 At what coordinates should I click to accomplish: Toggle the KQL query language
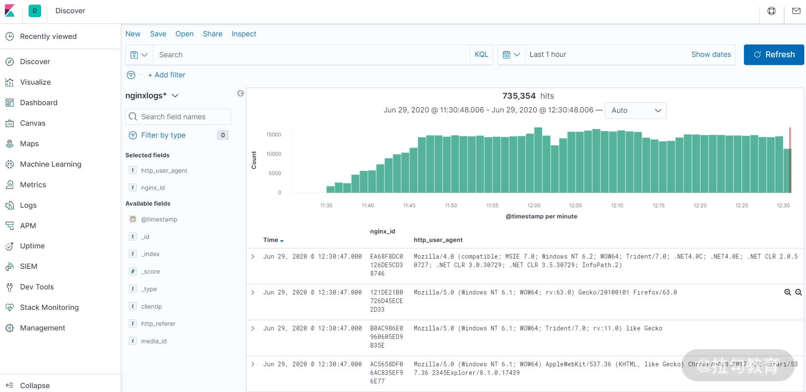(x=482, y=55)
